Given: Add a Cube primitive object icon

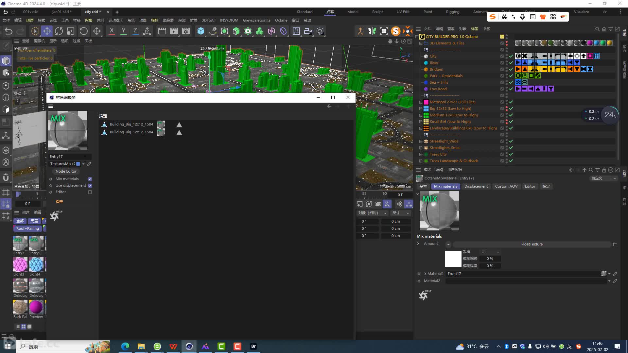Looking at the screenshot, I should click(x=201, y=31).
